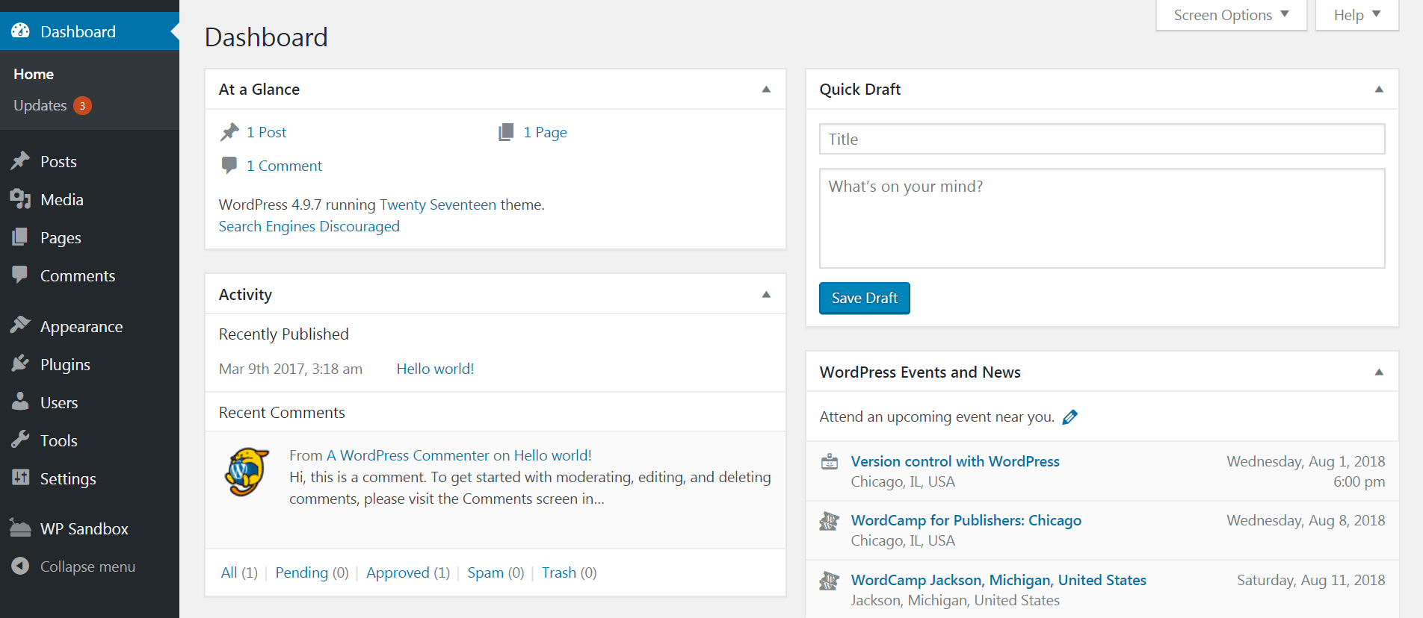Open the Twenty Seventeen theme link
This screenshot has width=1423, height=618.
pyautogui.click(x=438, y=205)
